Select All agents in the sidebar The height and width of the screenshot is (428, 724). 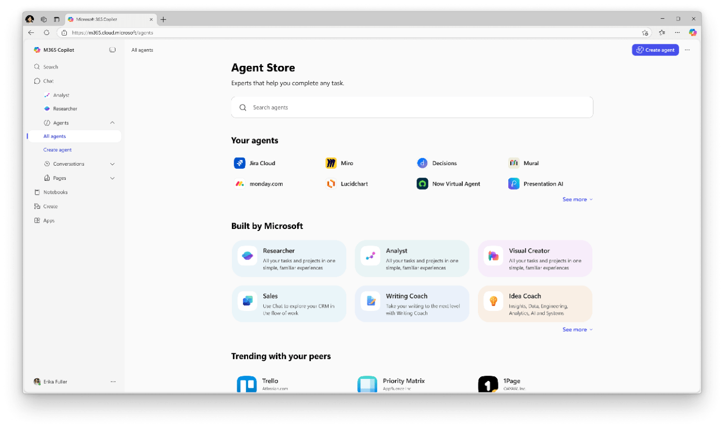[x=54, y=136]
